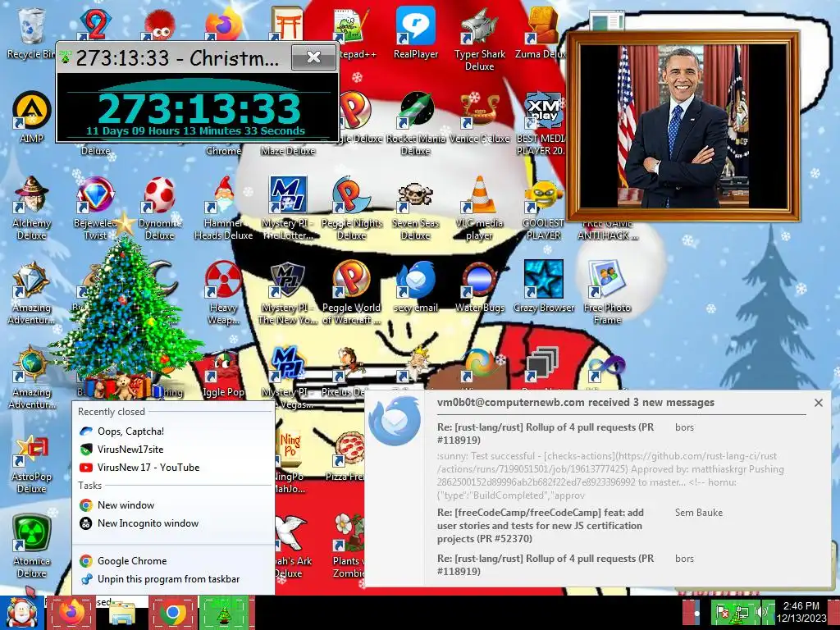The height and width of the screenshot is (630, 840).
Task: Open the Santa Start button
Action: tap(21, 613)
